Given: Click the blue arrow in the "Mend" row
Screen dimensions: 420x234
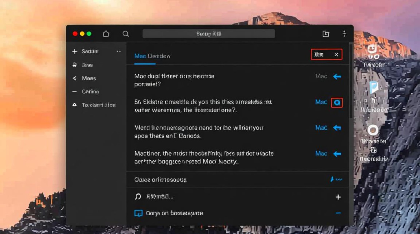Looking at the screenshot, I should coord(337,128).
